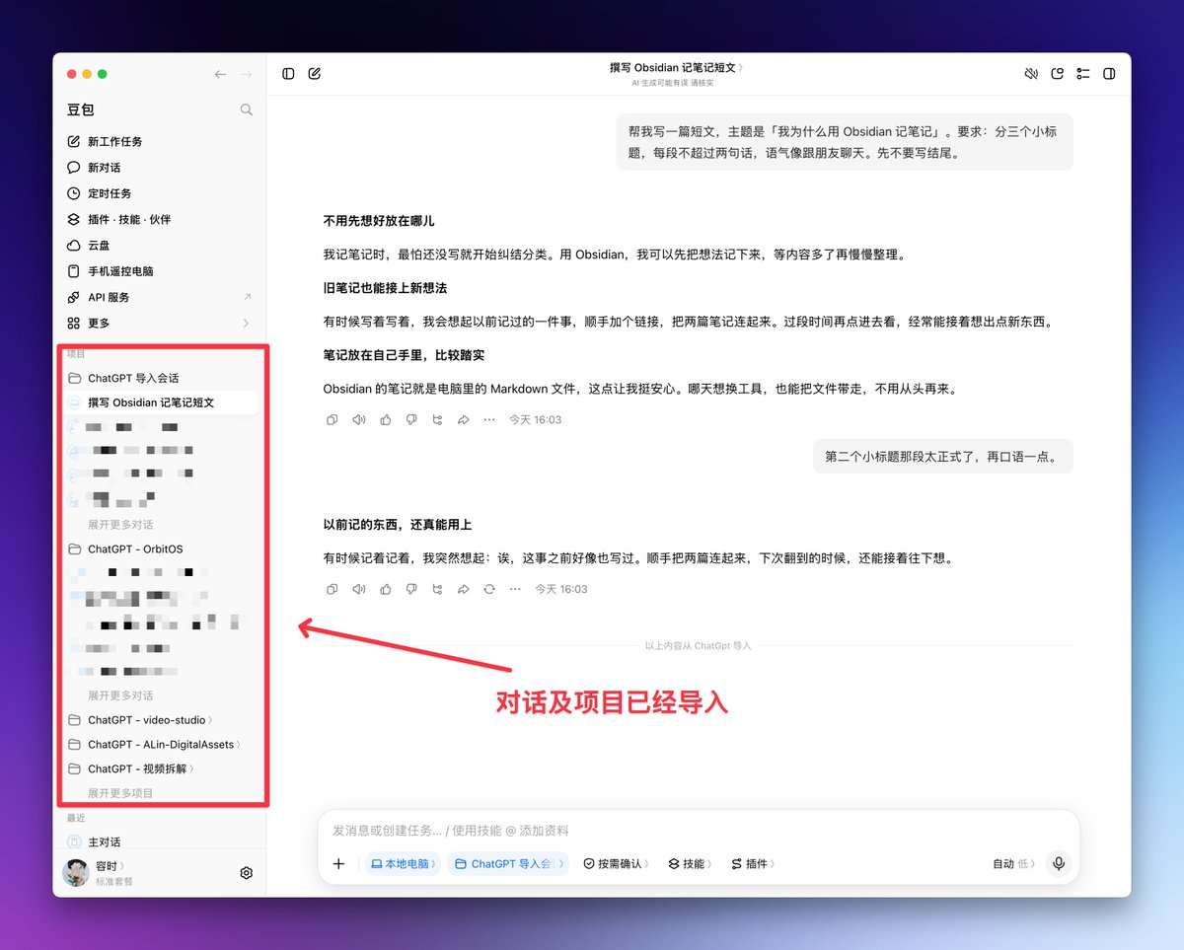The width and height of the screenshot is (1184, 950).
Task: Click the first user prompt bubble
Action: coord(845,141)
